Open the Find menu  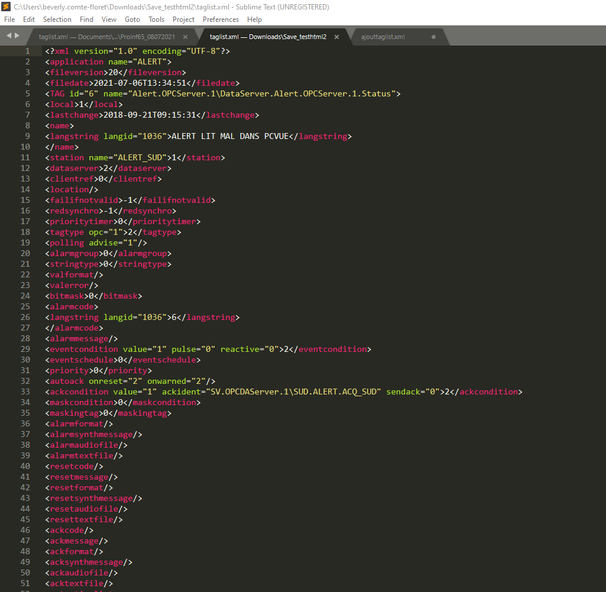(86, 20)
